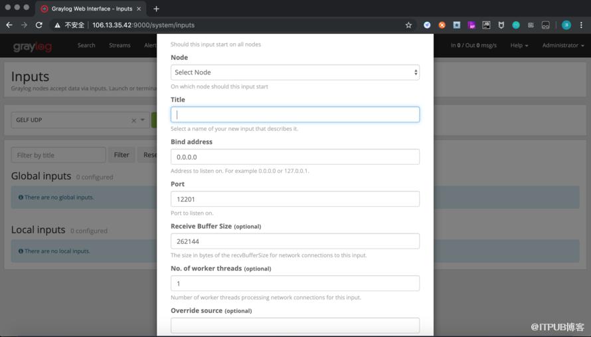The image size is (591, 337).
Task: Open the Administrator dropdown menu
Action: (563, 45)
